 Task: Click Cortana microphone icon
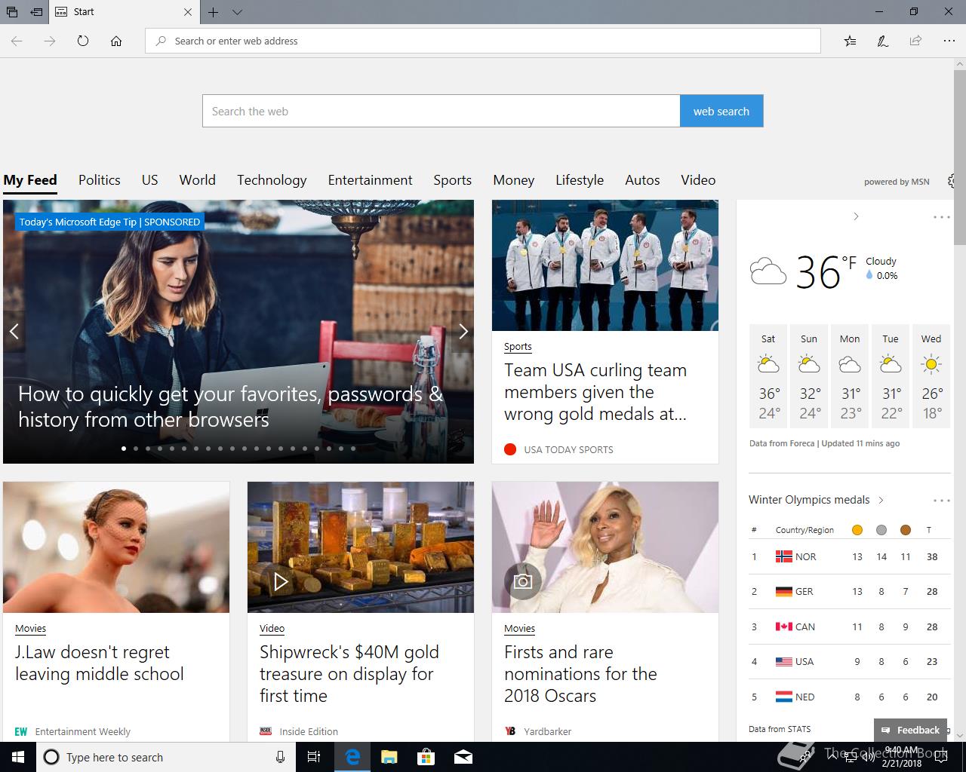(280, 757)
